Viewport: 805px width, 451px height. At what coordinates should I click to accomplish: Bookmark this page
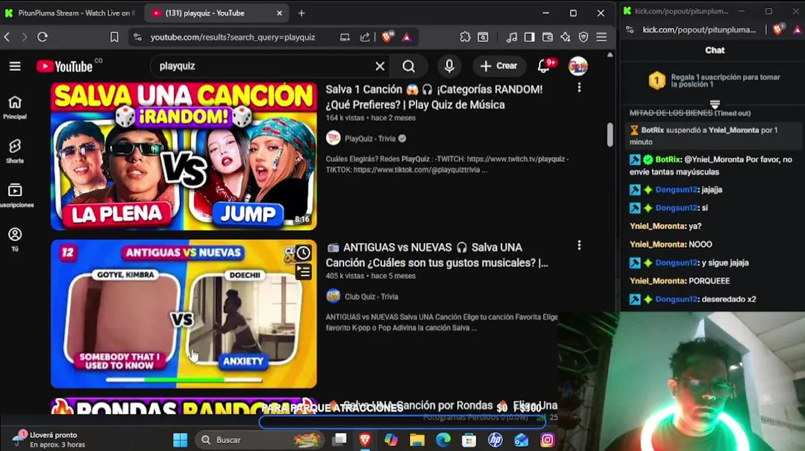tap(114, 37)
